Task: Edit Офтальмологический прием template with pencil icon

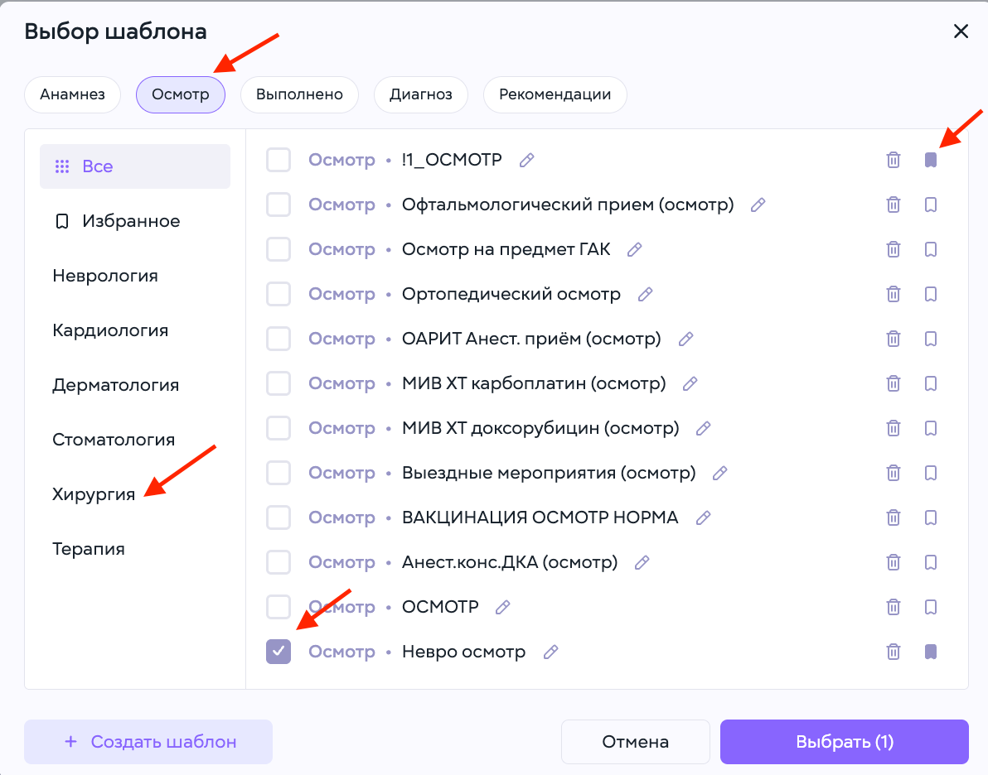Action: (x=758, y=205)
